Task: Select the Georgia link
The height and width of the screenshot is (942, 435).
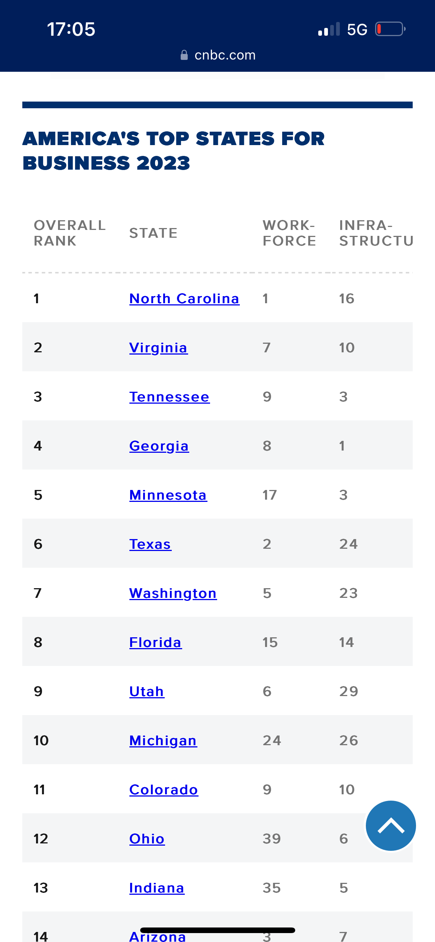Action: pos(159,446)
